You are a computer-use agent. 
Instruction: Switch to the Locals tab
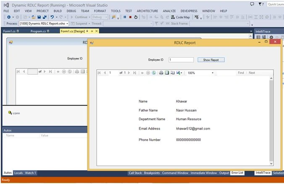coord(18,173)
